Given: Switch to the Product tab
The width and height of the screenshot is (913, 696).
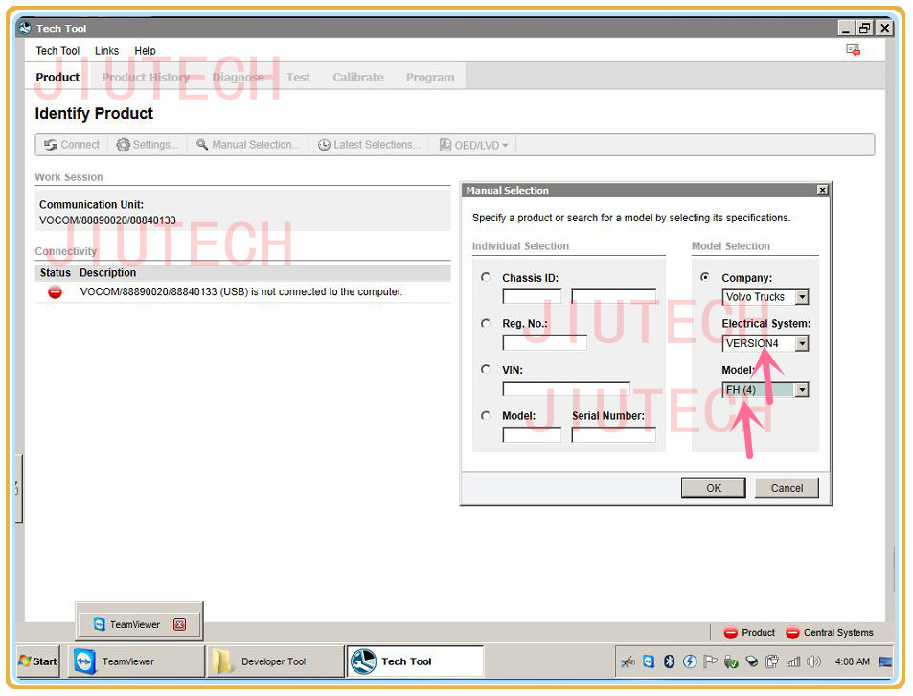Looking at the screenshot, I should pyautogui.click(x=57, y=78).
